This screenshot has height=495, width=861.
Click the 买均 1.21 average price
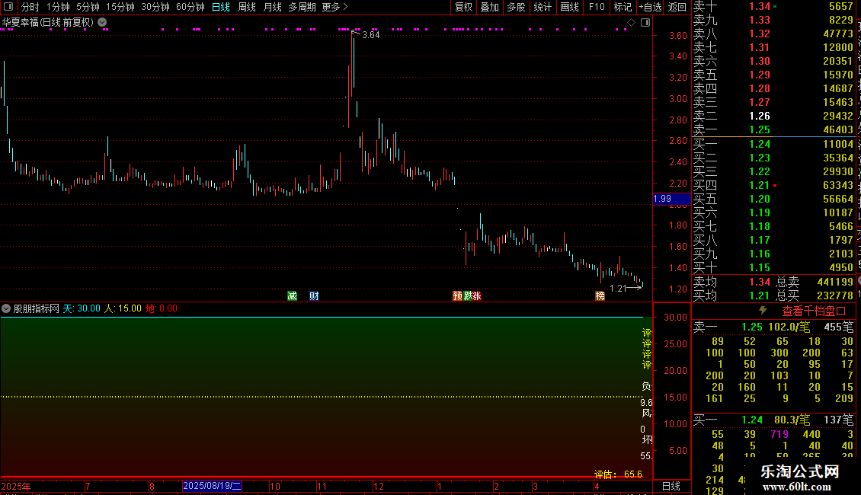tap(760, 295)
